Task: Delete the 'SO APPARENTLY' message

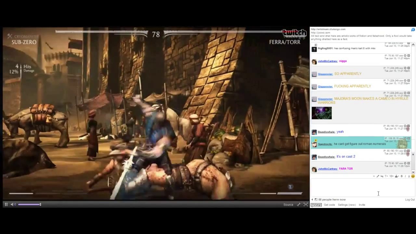Action: pyautogui.click(x=409, y=68)
